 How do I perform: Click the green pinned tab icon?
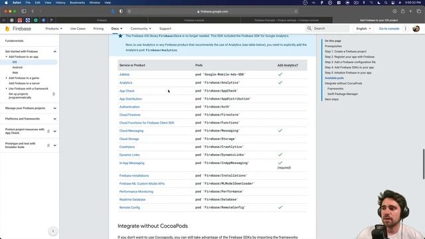pyautogui.click(x=36, y=20)
